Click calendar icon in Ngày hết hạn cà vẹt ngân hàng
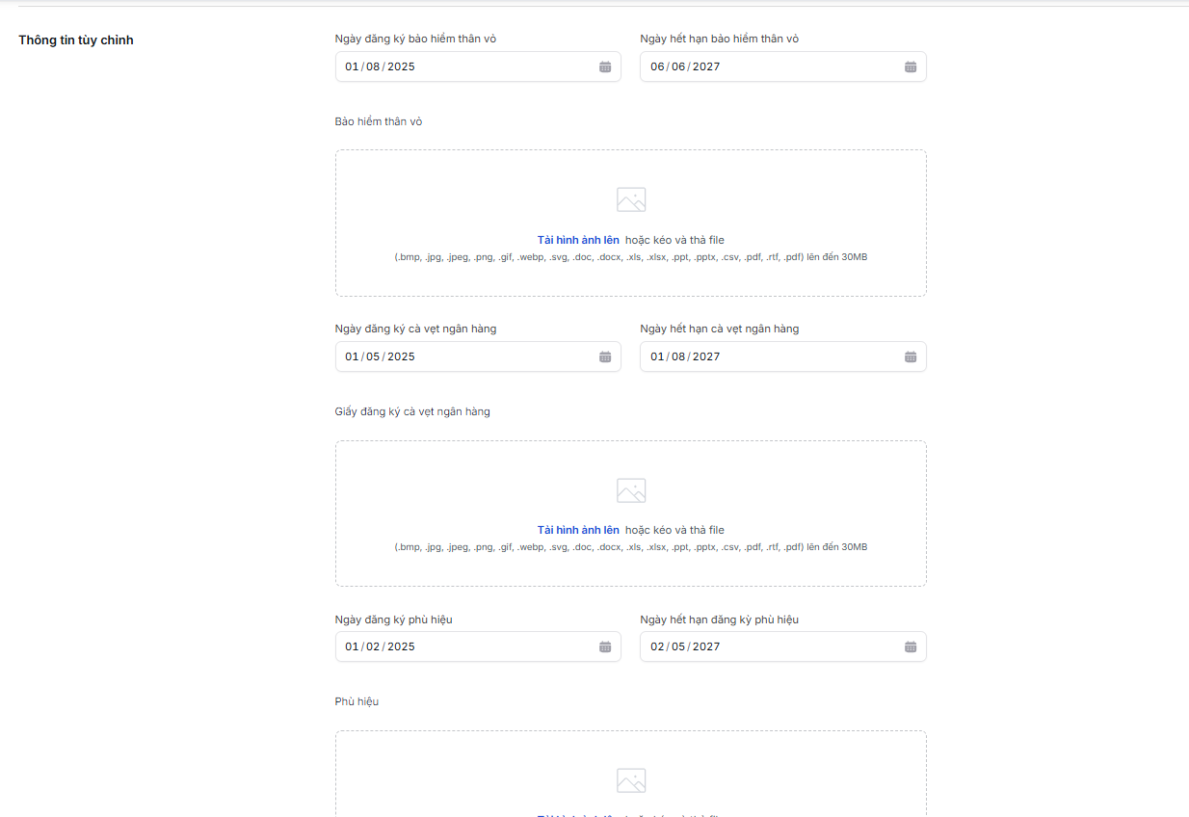This screenshot has height=817, width=1189. pyautogui.click(x=911, y=356)
